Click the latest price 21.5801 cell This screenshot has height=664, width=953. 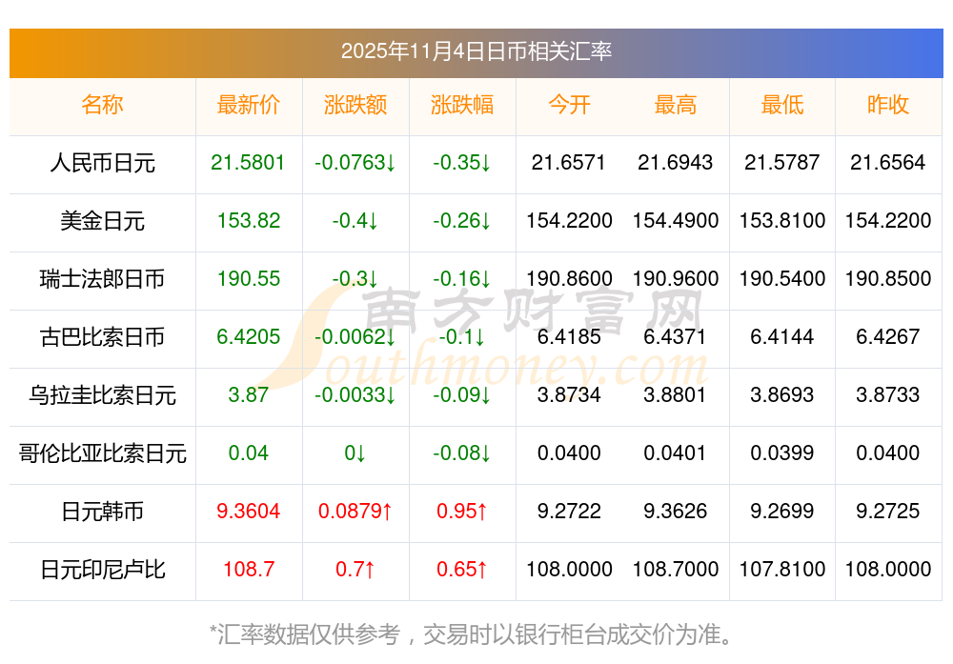248,163
